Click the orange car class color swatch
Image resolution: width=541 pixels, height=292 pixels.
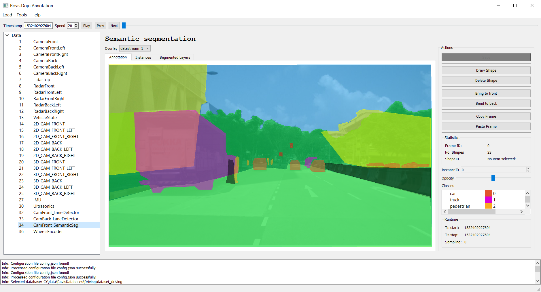[x=488, y=193]
